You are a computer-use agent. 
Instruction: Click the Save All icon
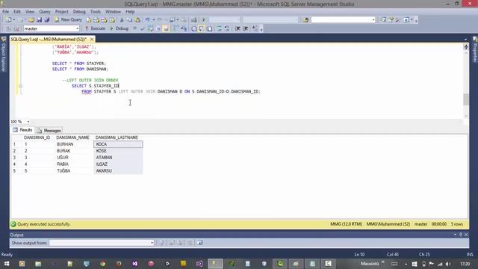(46, 20)
